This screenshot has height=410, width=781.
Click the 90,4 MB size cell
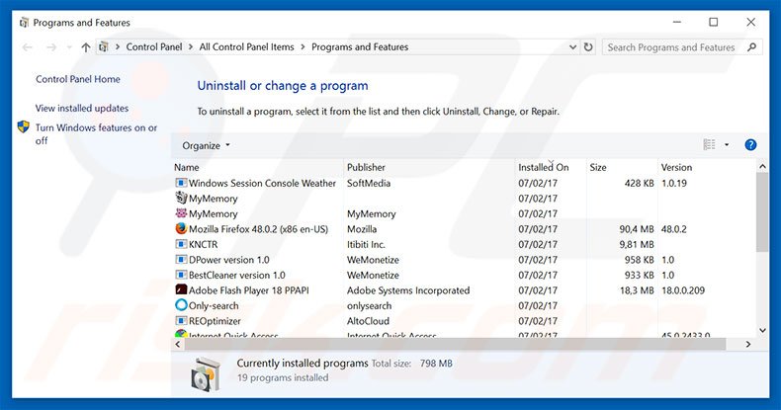pos(637,229)
